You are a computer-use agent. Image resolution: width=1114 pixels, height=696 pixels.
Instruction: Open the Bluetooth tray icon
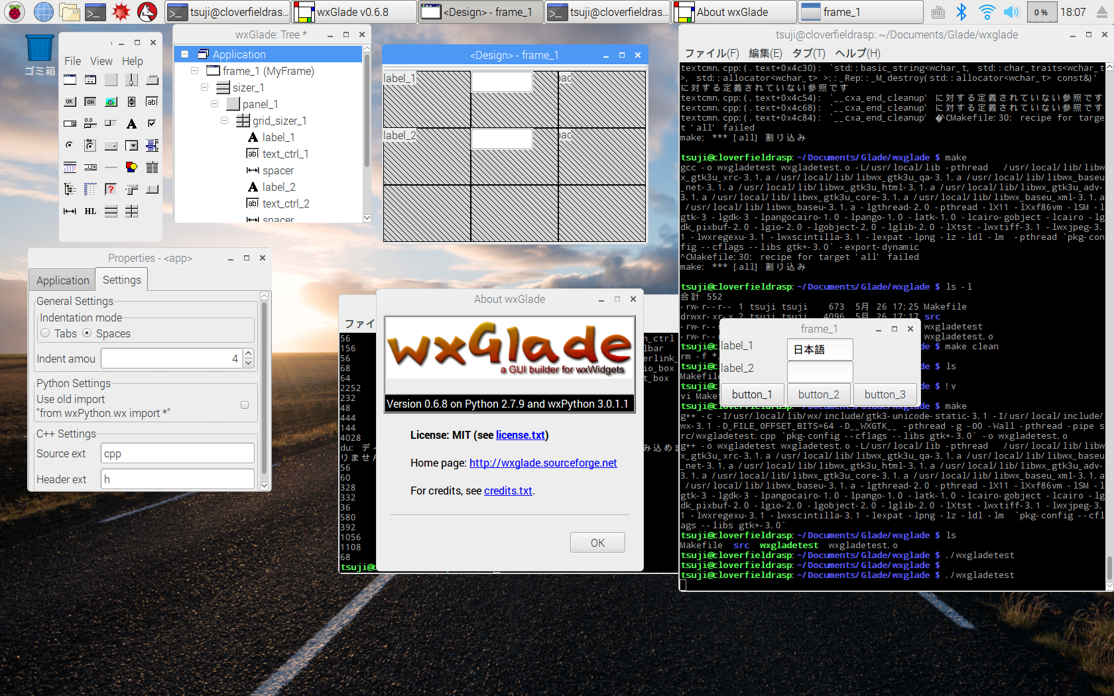coord(961,12)
